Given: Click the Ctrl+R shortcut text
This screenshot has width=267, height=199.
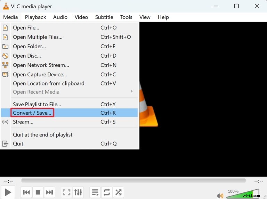Looking at the screenshot, I should pos(108,113).
